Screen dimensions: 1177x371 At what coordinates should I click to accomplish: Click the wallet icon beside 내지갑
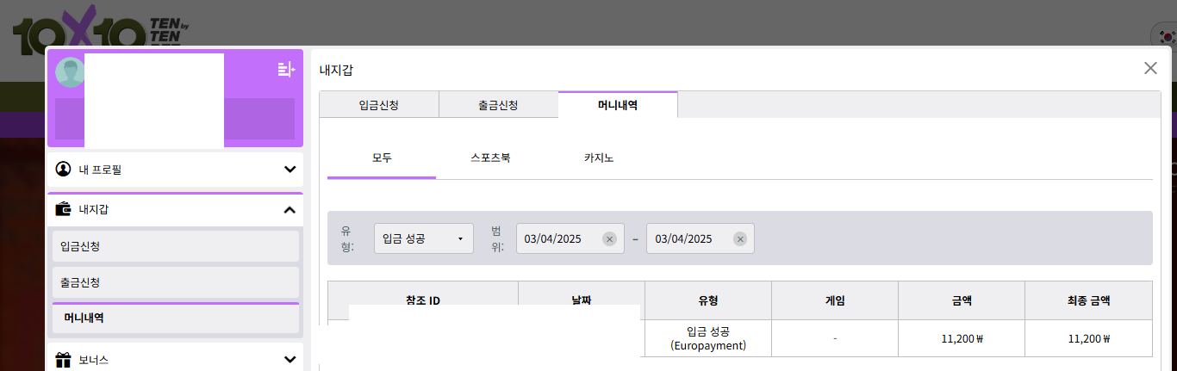[x=63, y=209]
